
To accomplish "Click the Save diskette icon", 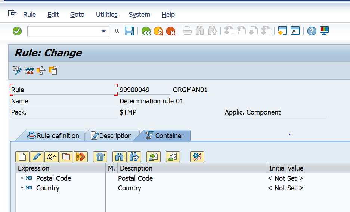I will tap(129, 31).
